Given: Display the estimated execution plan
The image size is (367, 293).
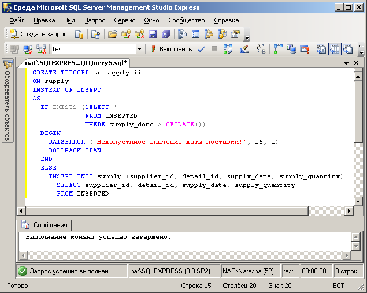Looking at the screenshot, I should (x=228, y=49).
